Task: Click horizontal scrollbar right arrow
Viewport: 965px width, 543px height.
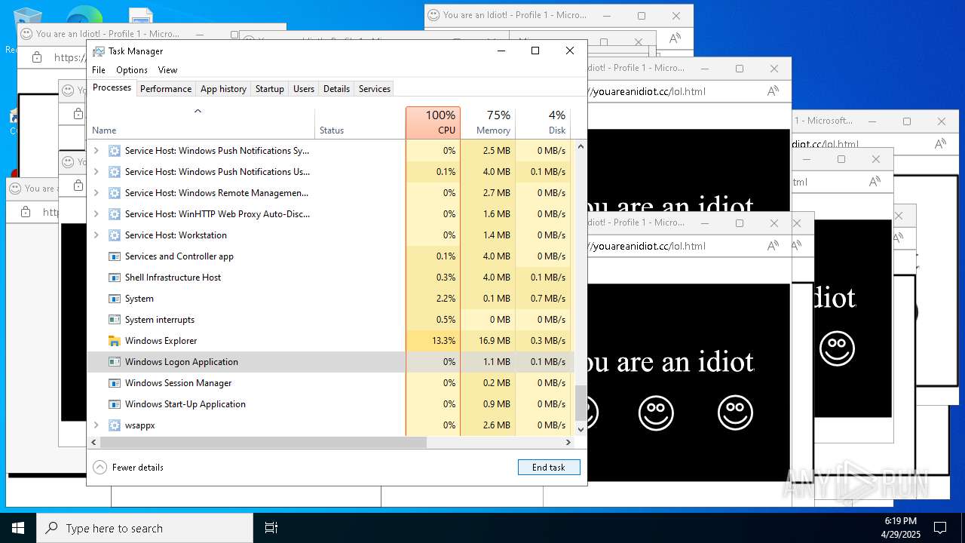Action: (569, 443)
